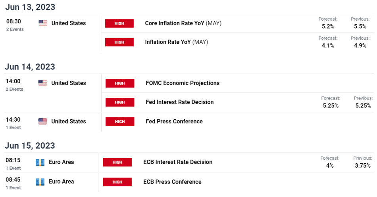This screenshot has height=197, width=377.
Task: Open the Fed Interest Rate Decision event
Action: [180, 102]
